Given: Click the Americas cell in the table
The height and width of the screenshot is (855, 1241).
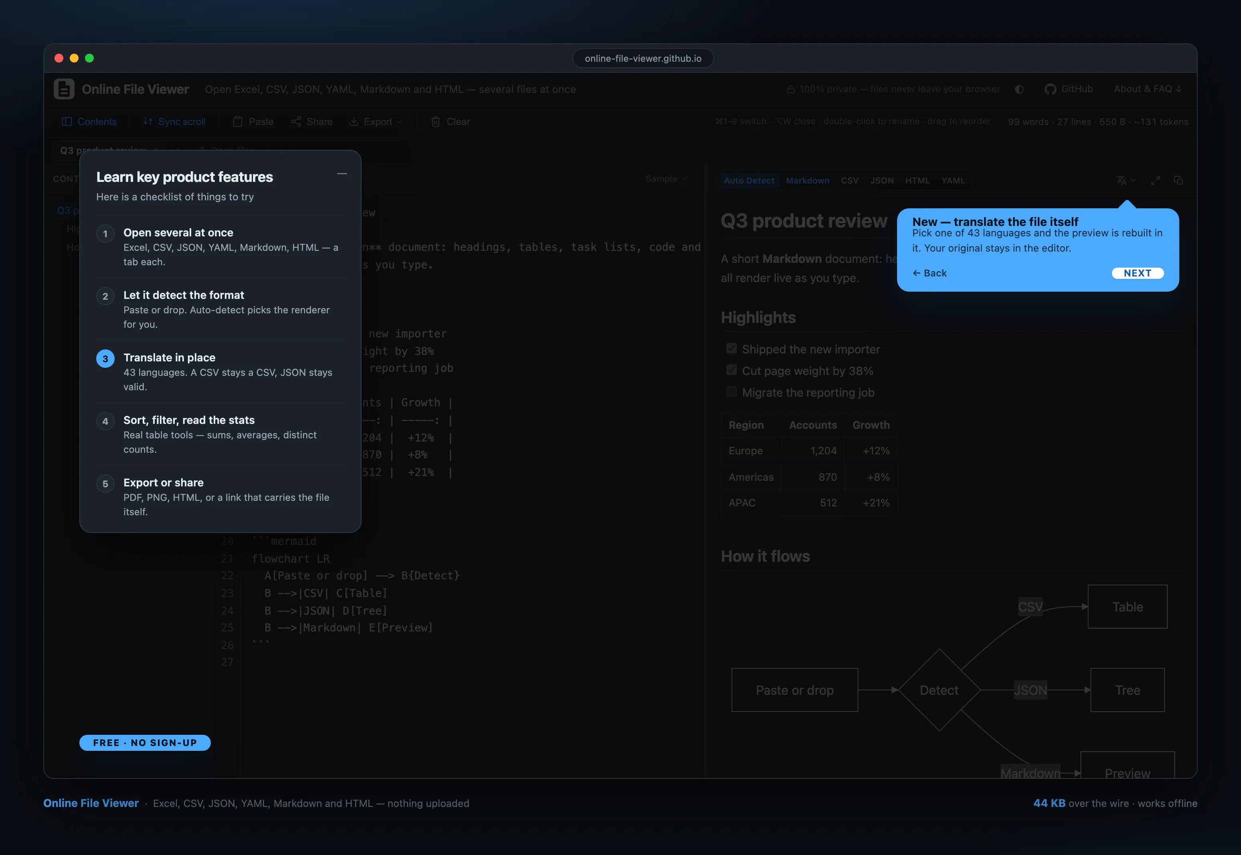Looking at the screenshot, I should 751,477.
